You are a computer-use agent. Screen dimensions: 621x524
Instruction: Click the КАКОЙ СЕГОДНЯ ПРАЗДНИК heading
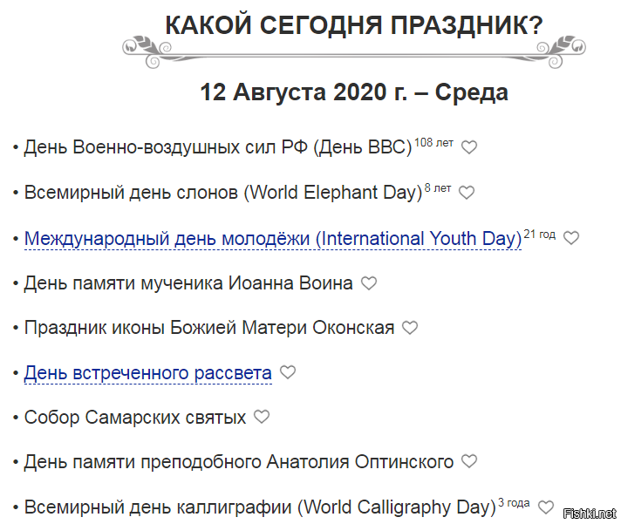[x=353, y=25]
